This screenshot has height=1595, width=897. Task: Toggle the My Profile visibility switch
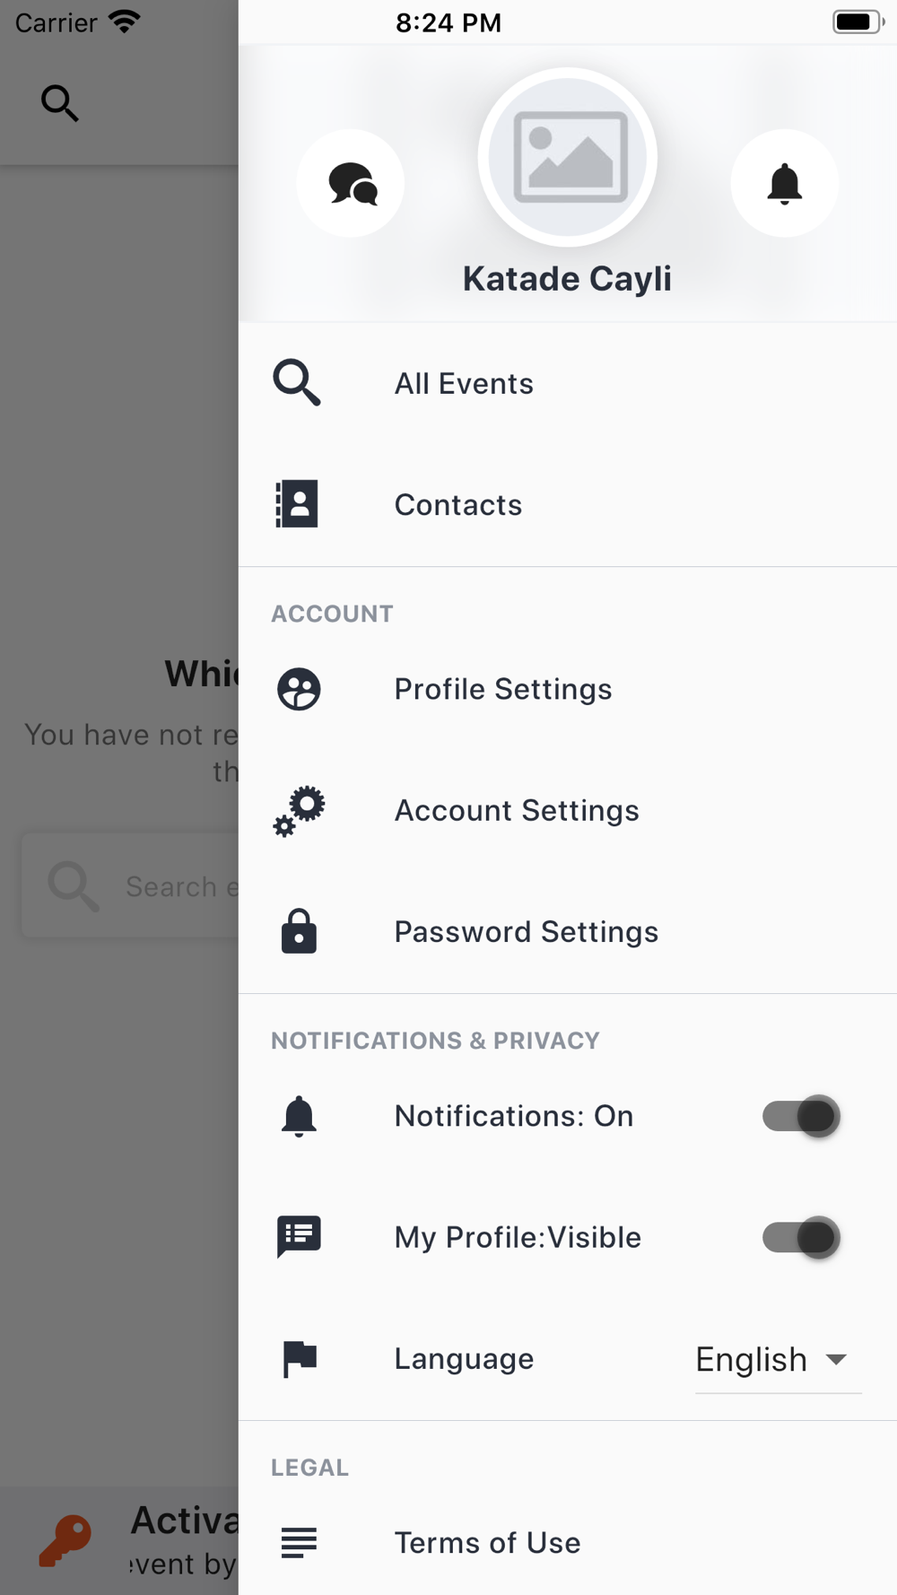coord(801,1237)
